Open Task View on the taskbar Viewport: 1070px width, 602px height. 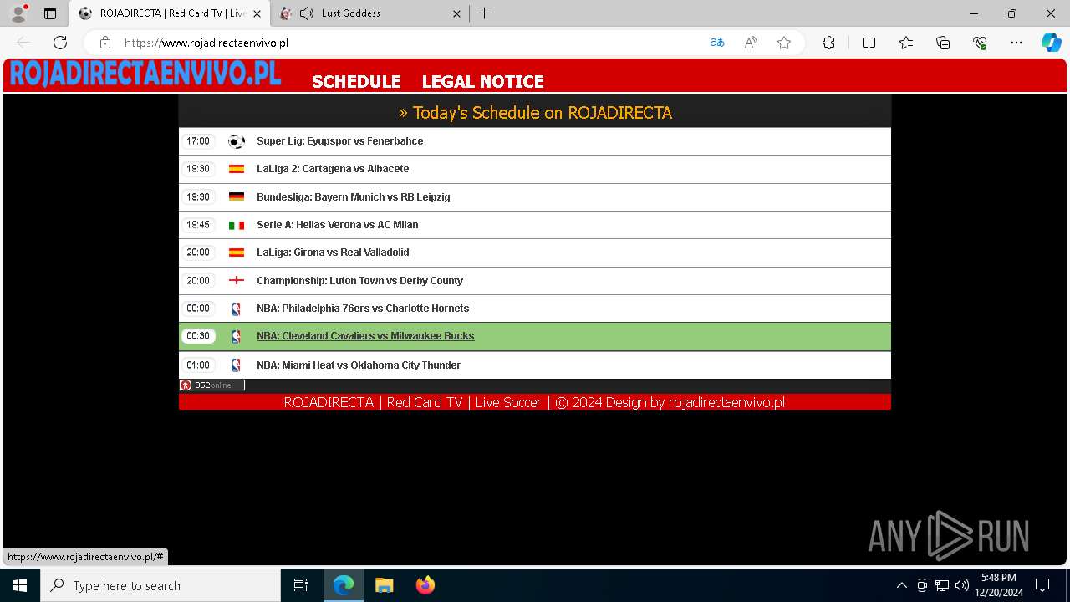[x=301, y=585]
